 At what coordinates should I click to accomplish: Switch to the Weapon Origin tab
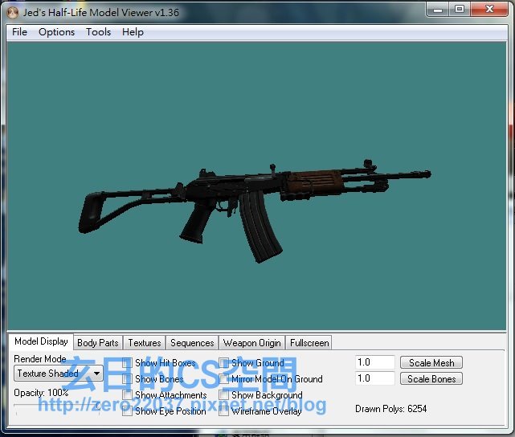(252, 343)
